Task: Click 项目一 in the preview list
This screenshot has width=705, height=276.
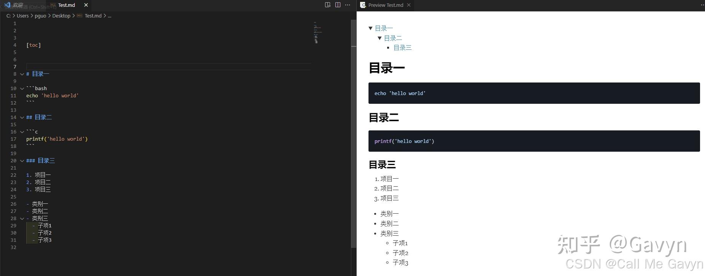Action: 389,179
